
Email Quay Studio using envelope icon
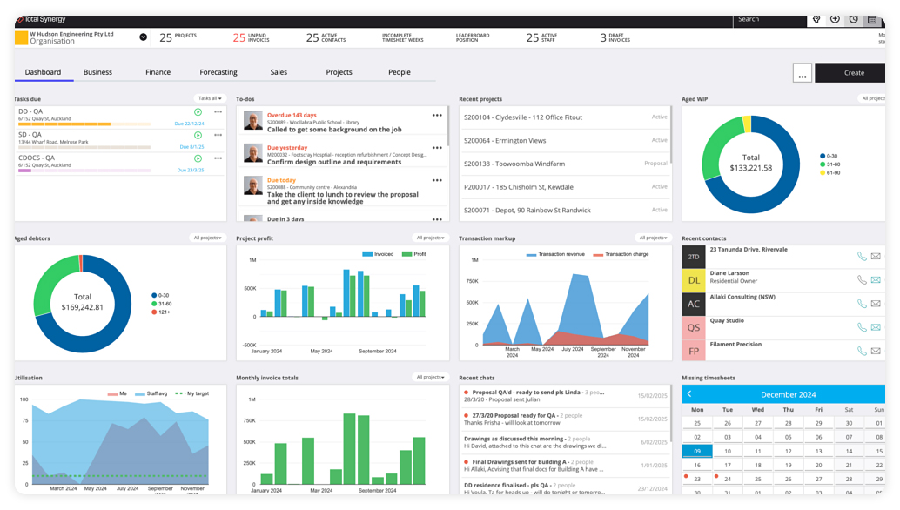[876, 327]
